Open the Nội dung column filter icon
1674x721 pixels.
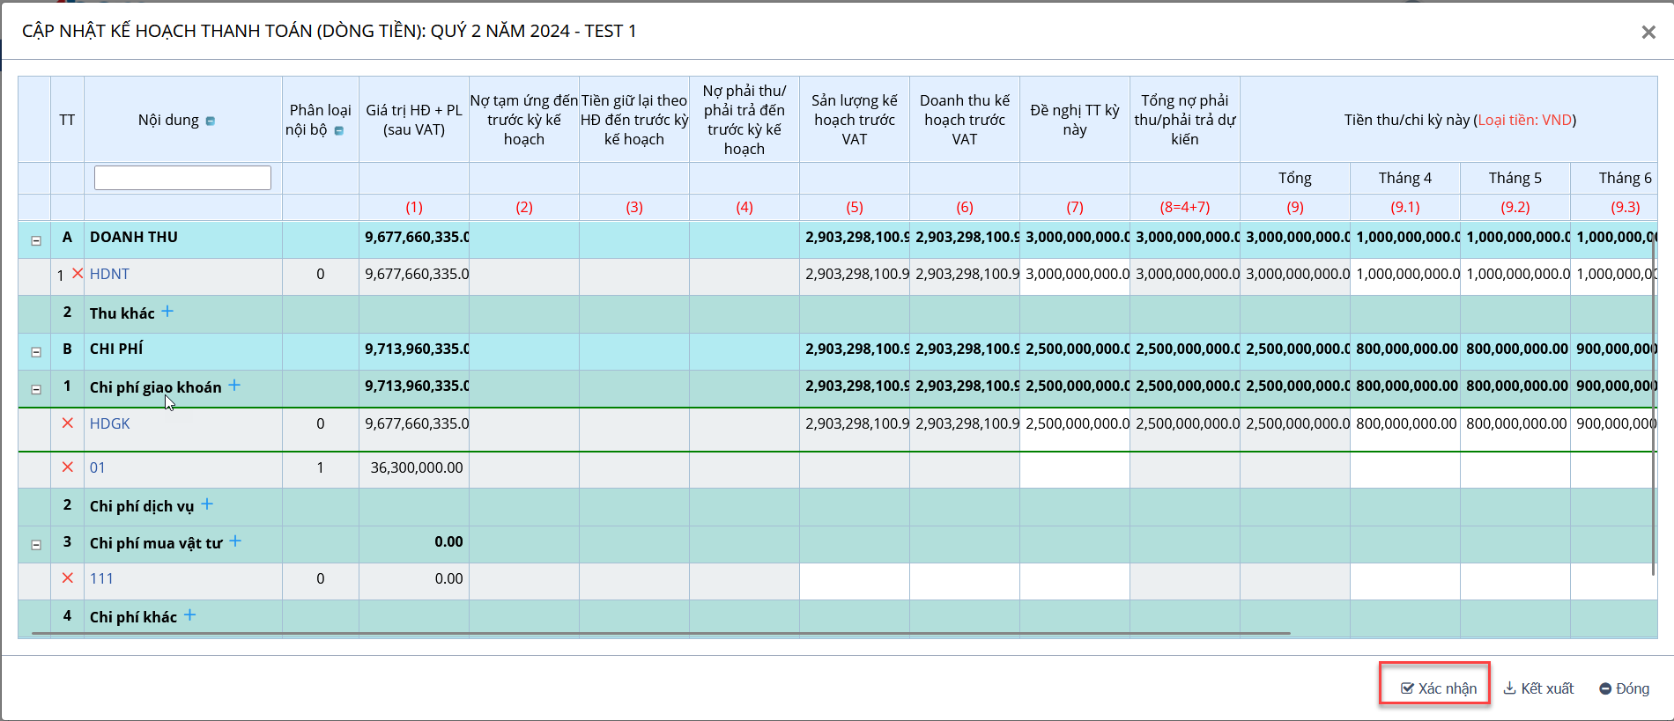pos(211,121)
